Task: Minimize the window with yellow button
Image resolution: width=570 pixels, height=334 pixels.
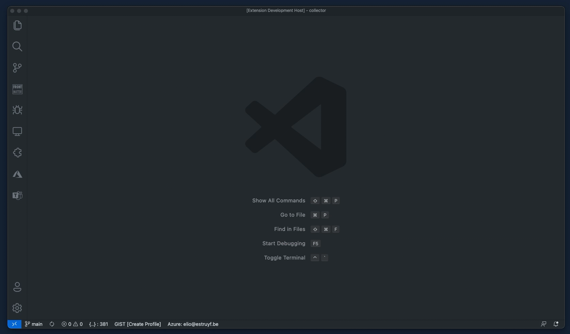Action: [19, 11]
